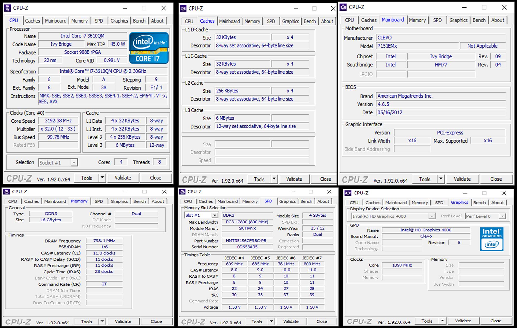Open the Tools dropdown arrow in the Caches window

274,179
